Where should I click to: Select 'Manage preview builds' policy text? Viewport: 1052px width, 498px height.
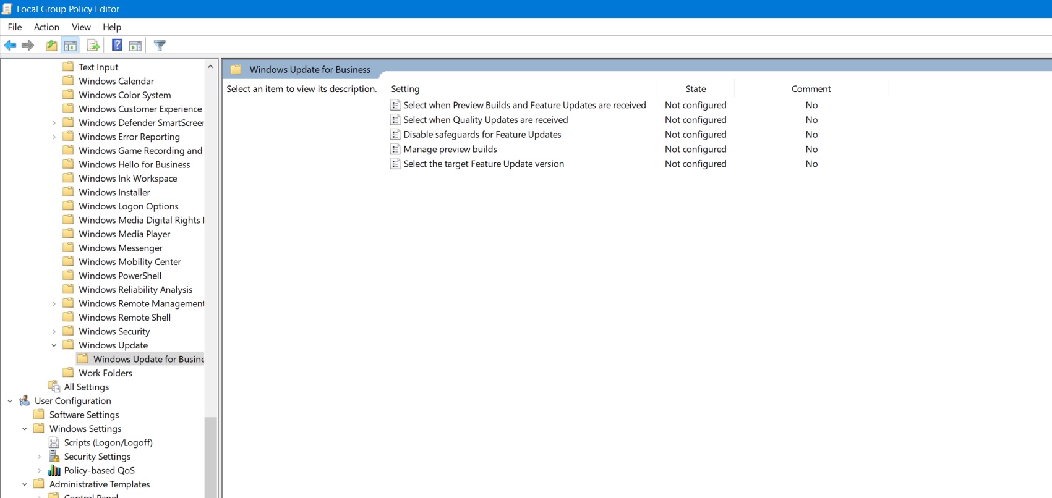tap(450, 149)
